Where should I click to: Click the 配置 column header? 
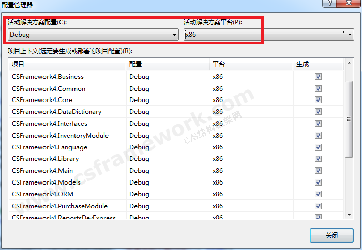pyautogui.click(x=167, y=64)
